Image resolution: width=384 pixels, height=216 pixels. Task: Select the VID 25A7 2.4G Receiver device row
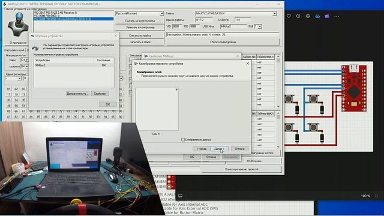(73, 13)
